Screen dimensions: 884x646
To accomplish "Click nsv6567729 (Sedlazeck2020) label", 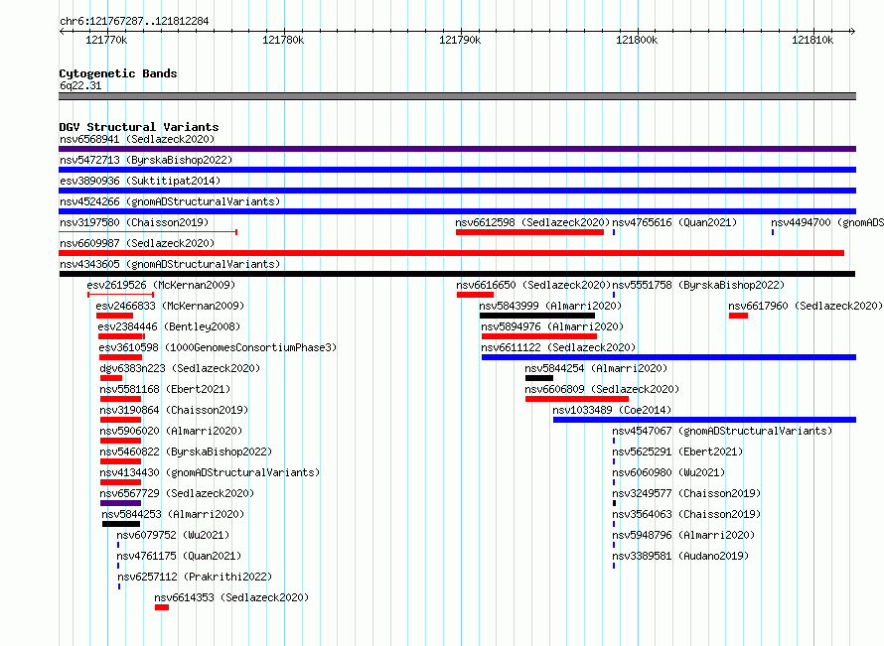I will coord(177,493).
